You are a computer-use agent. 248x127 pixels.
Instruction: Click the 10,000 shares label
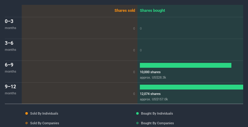pyautogui.click(x=150, y=72)
